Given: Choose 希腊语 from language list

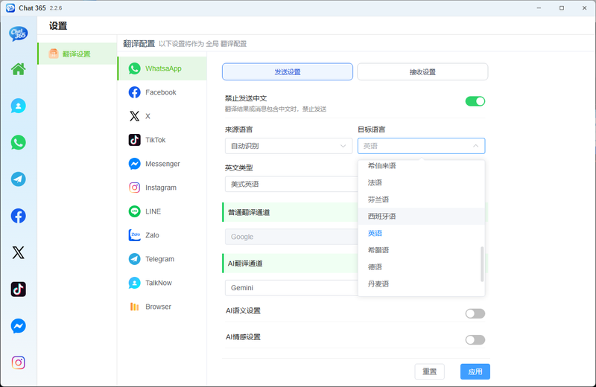Looking at the screenshot, I should point(421,250).
